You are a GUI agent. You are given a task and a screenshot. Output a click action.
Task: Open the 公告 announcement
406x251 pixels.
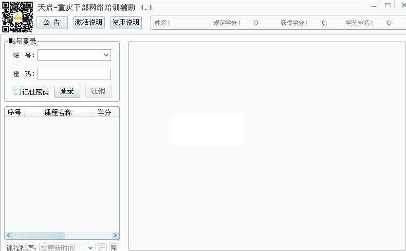(52, 22)
